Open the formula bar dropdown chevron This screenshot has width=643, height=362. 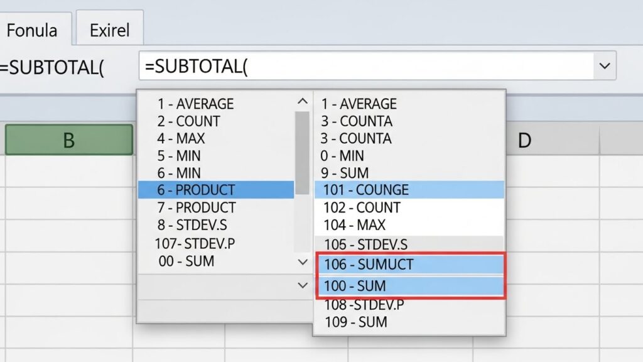pos(605,66)
